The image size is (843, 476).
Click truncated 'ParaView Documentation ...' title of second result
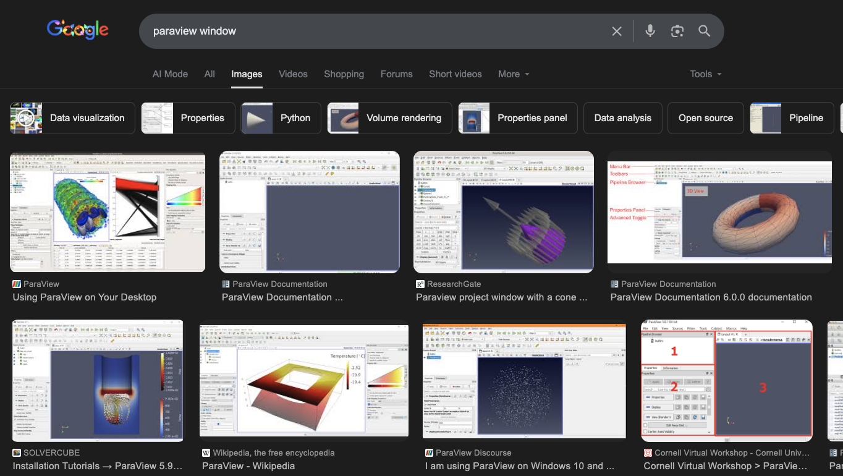pyautogui.click(x=282, y=297)
